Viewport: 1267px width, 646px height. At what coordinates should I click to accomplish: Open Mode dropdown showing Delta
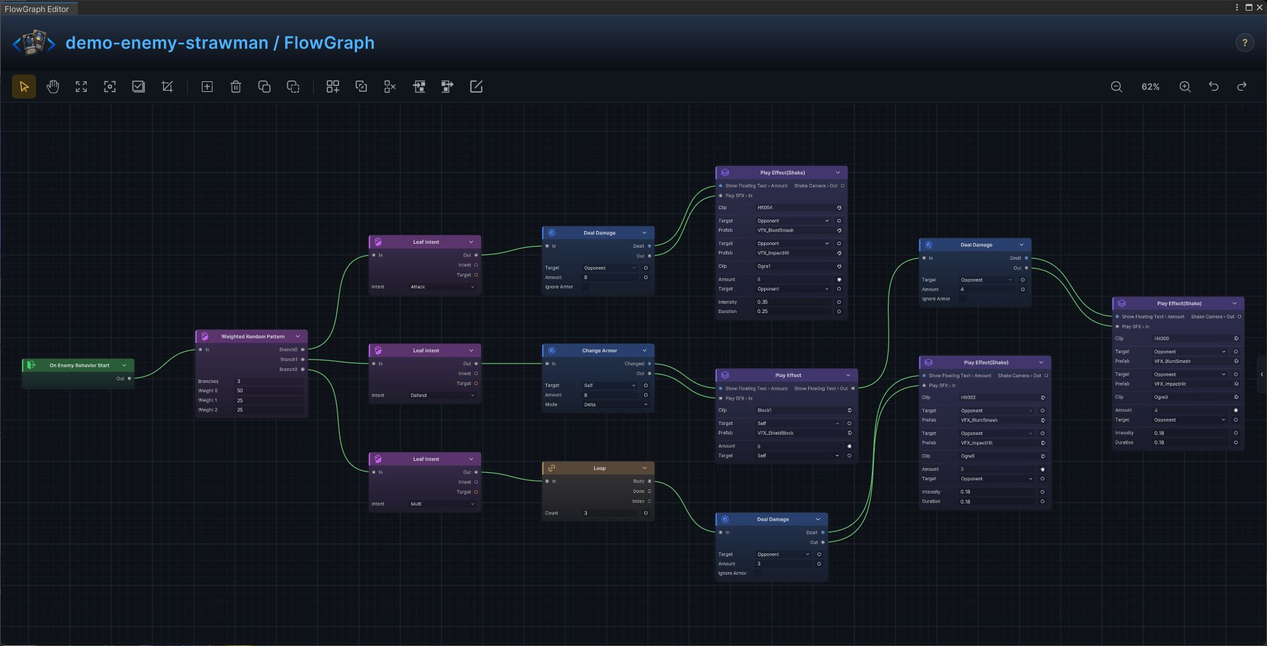click(616, 405)
